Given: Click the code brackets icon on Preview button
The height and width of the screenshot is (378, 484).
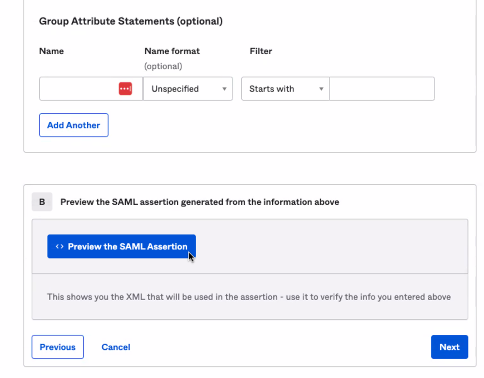Looking at the screenshot, I should tap(60, 246).
